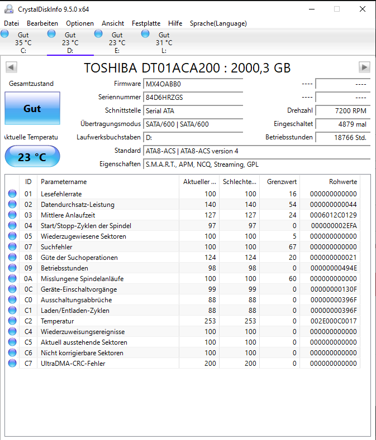
Task: Click status circle of UltraDMA-CRC-Fehler row
Action: (x=12, y=363)
